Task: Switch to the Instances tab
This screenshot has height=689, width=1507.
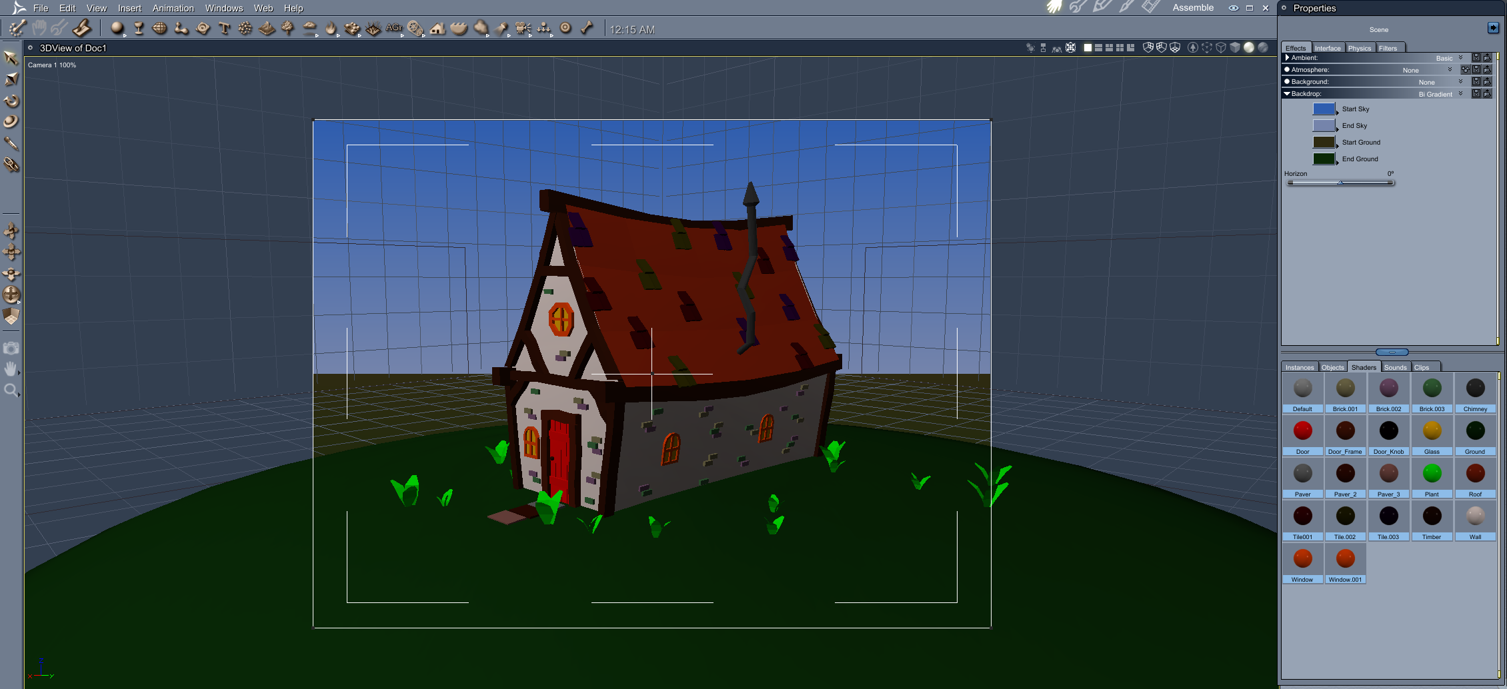Action: pos(1300,367)
